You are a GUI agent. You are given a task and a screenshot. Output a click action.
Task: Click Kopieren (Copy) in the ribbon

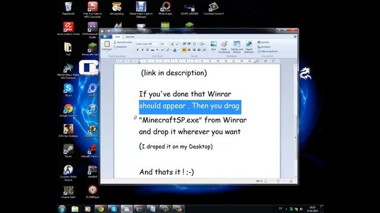click(x=121, y=47)
